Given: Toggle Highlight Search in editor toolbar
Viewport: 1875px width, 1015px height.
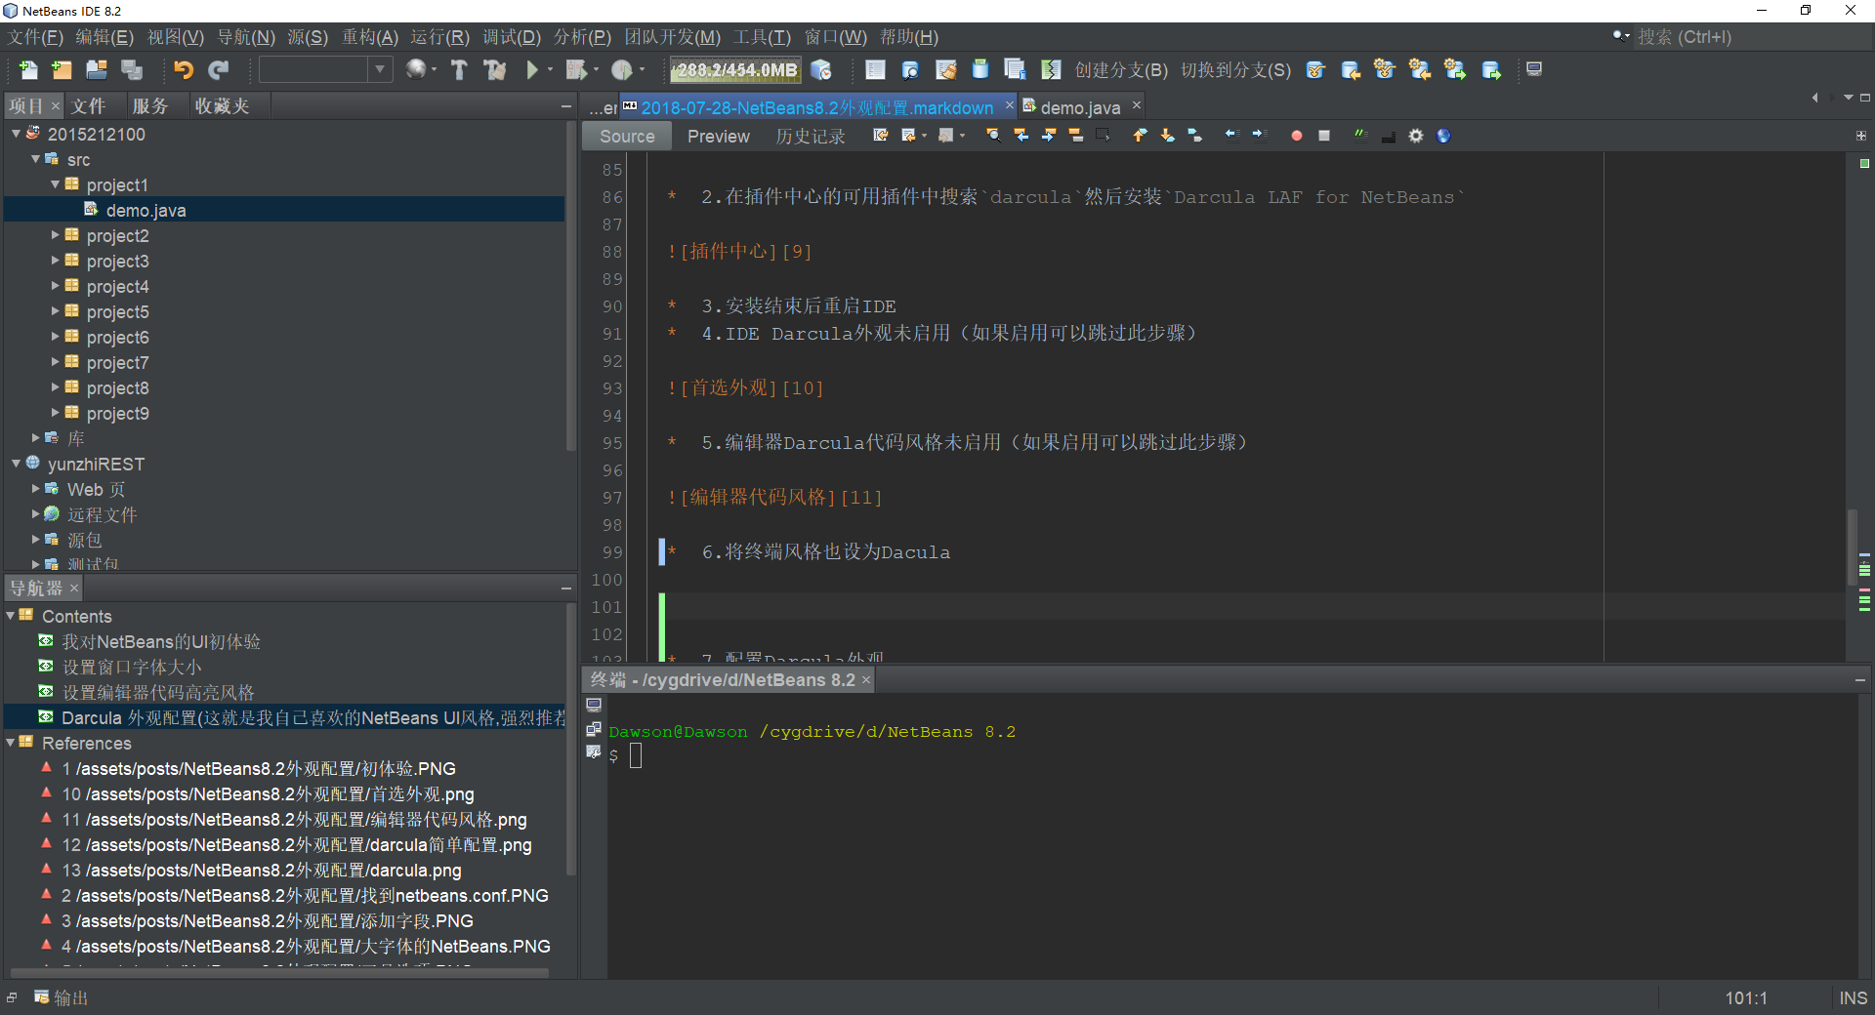Looking at the screenshot, I should pos(1075,136).
